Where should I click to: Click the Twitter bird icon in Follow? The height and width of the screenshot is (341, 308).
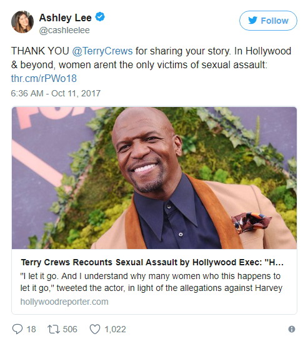[x=253, y=21]
